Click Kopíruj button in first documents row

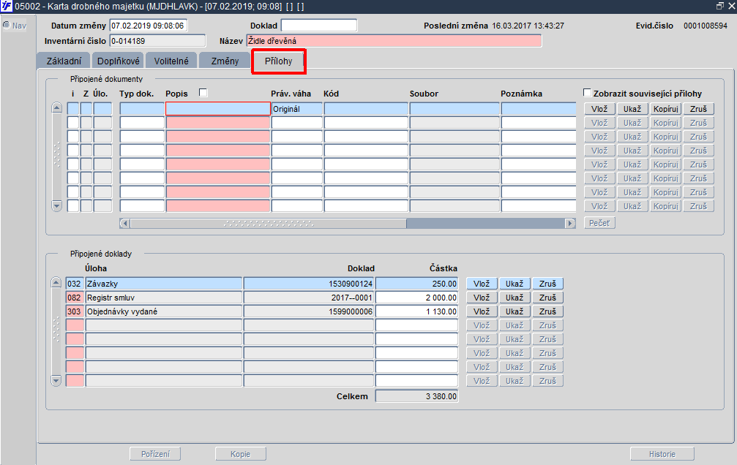[x=665, y=109]
